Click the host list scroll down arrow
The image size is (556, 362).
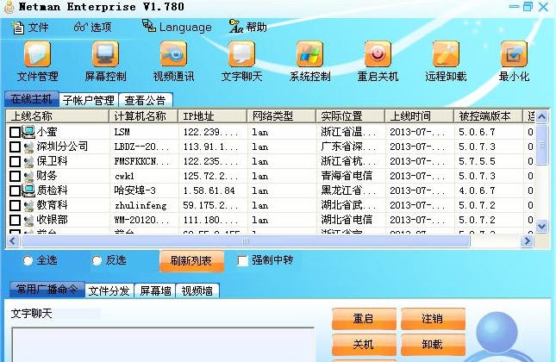(542, 226)
